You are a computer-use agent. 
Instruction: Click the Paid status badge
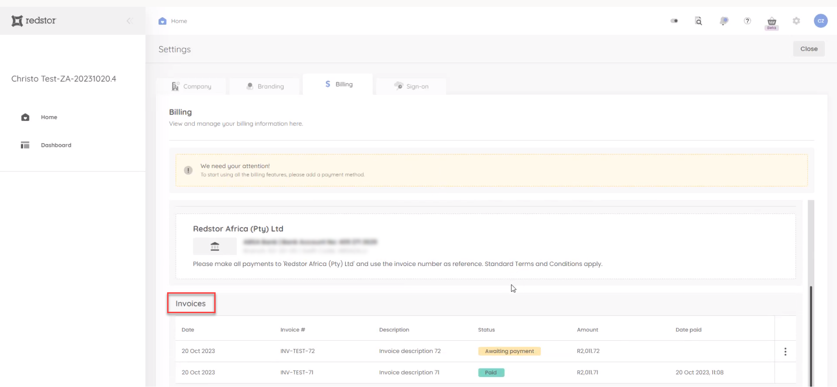click(491, 372)
